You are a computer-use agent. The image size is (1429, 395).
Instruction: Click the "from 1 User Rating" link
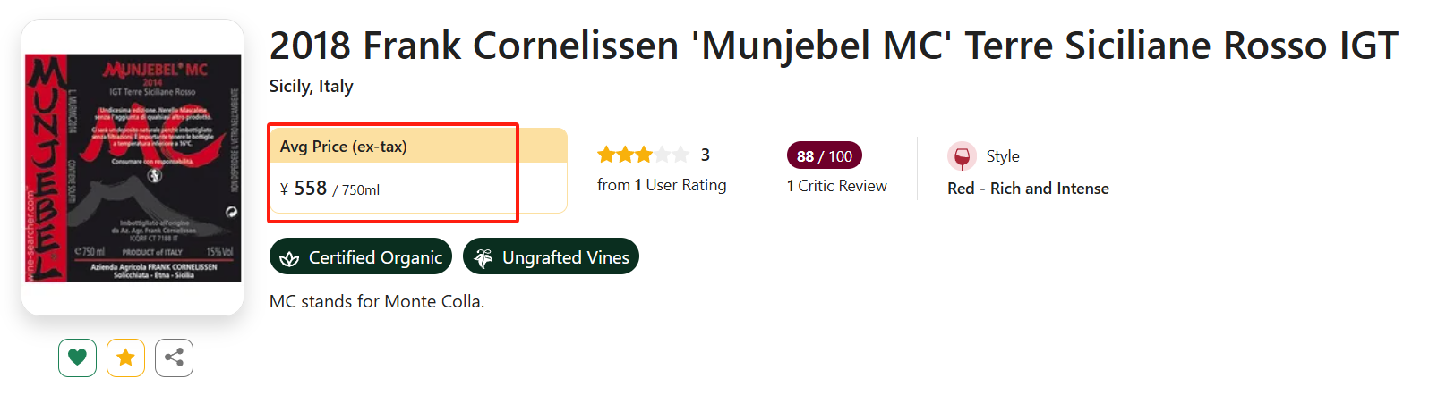662,185
